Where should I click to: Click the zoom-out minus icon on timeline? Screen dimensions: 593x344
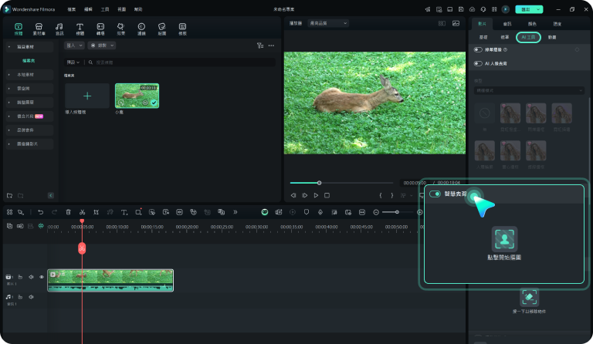(376, 212)
